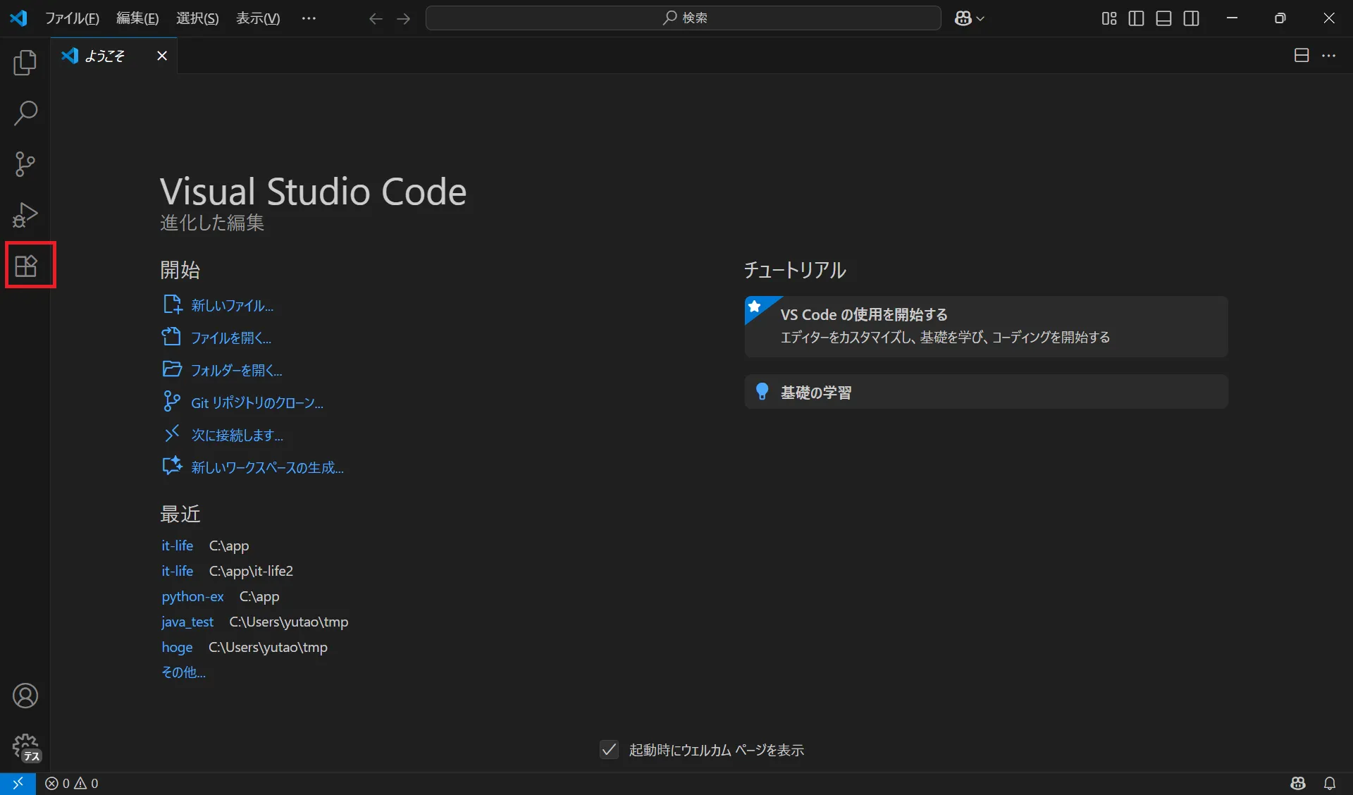Toggle the secondary side bar visibility

click(1192, 18)
